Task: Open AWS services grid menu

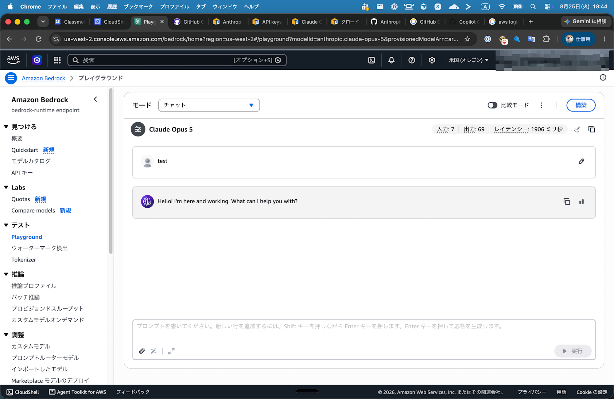Action: (57, 60)
